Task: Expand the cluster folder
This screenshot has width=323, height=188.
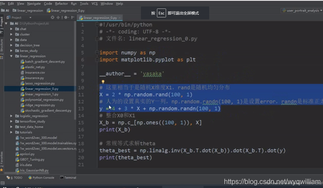Action: click(x=11, y=34)
